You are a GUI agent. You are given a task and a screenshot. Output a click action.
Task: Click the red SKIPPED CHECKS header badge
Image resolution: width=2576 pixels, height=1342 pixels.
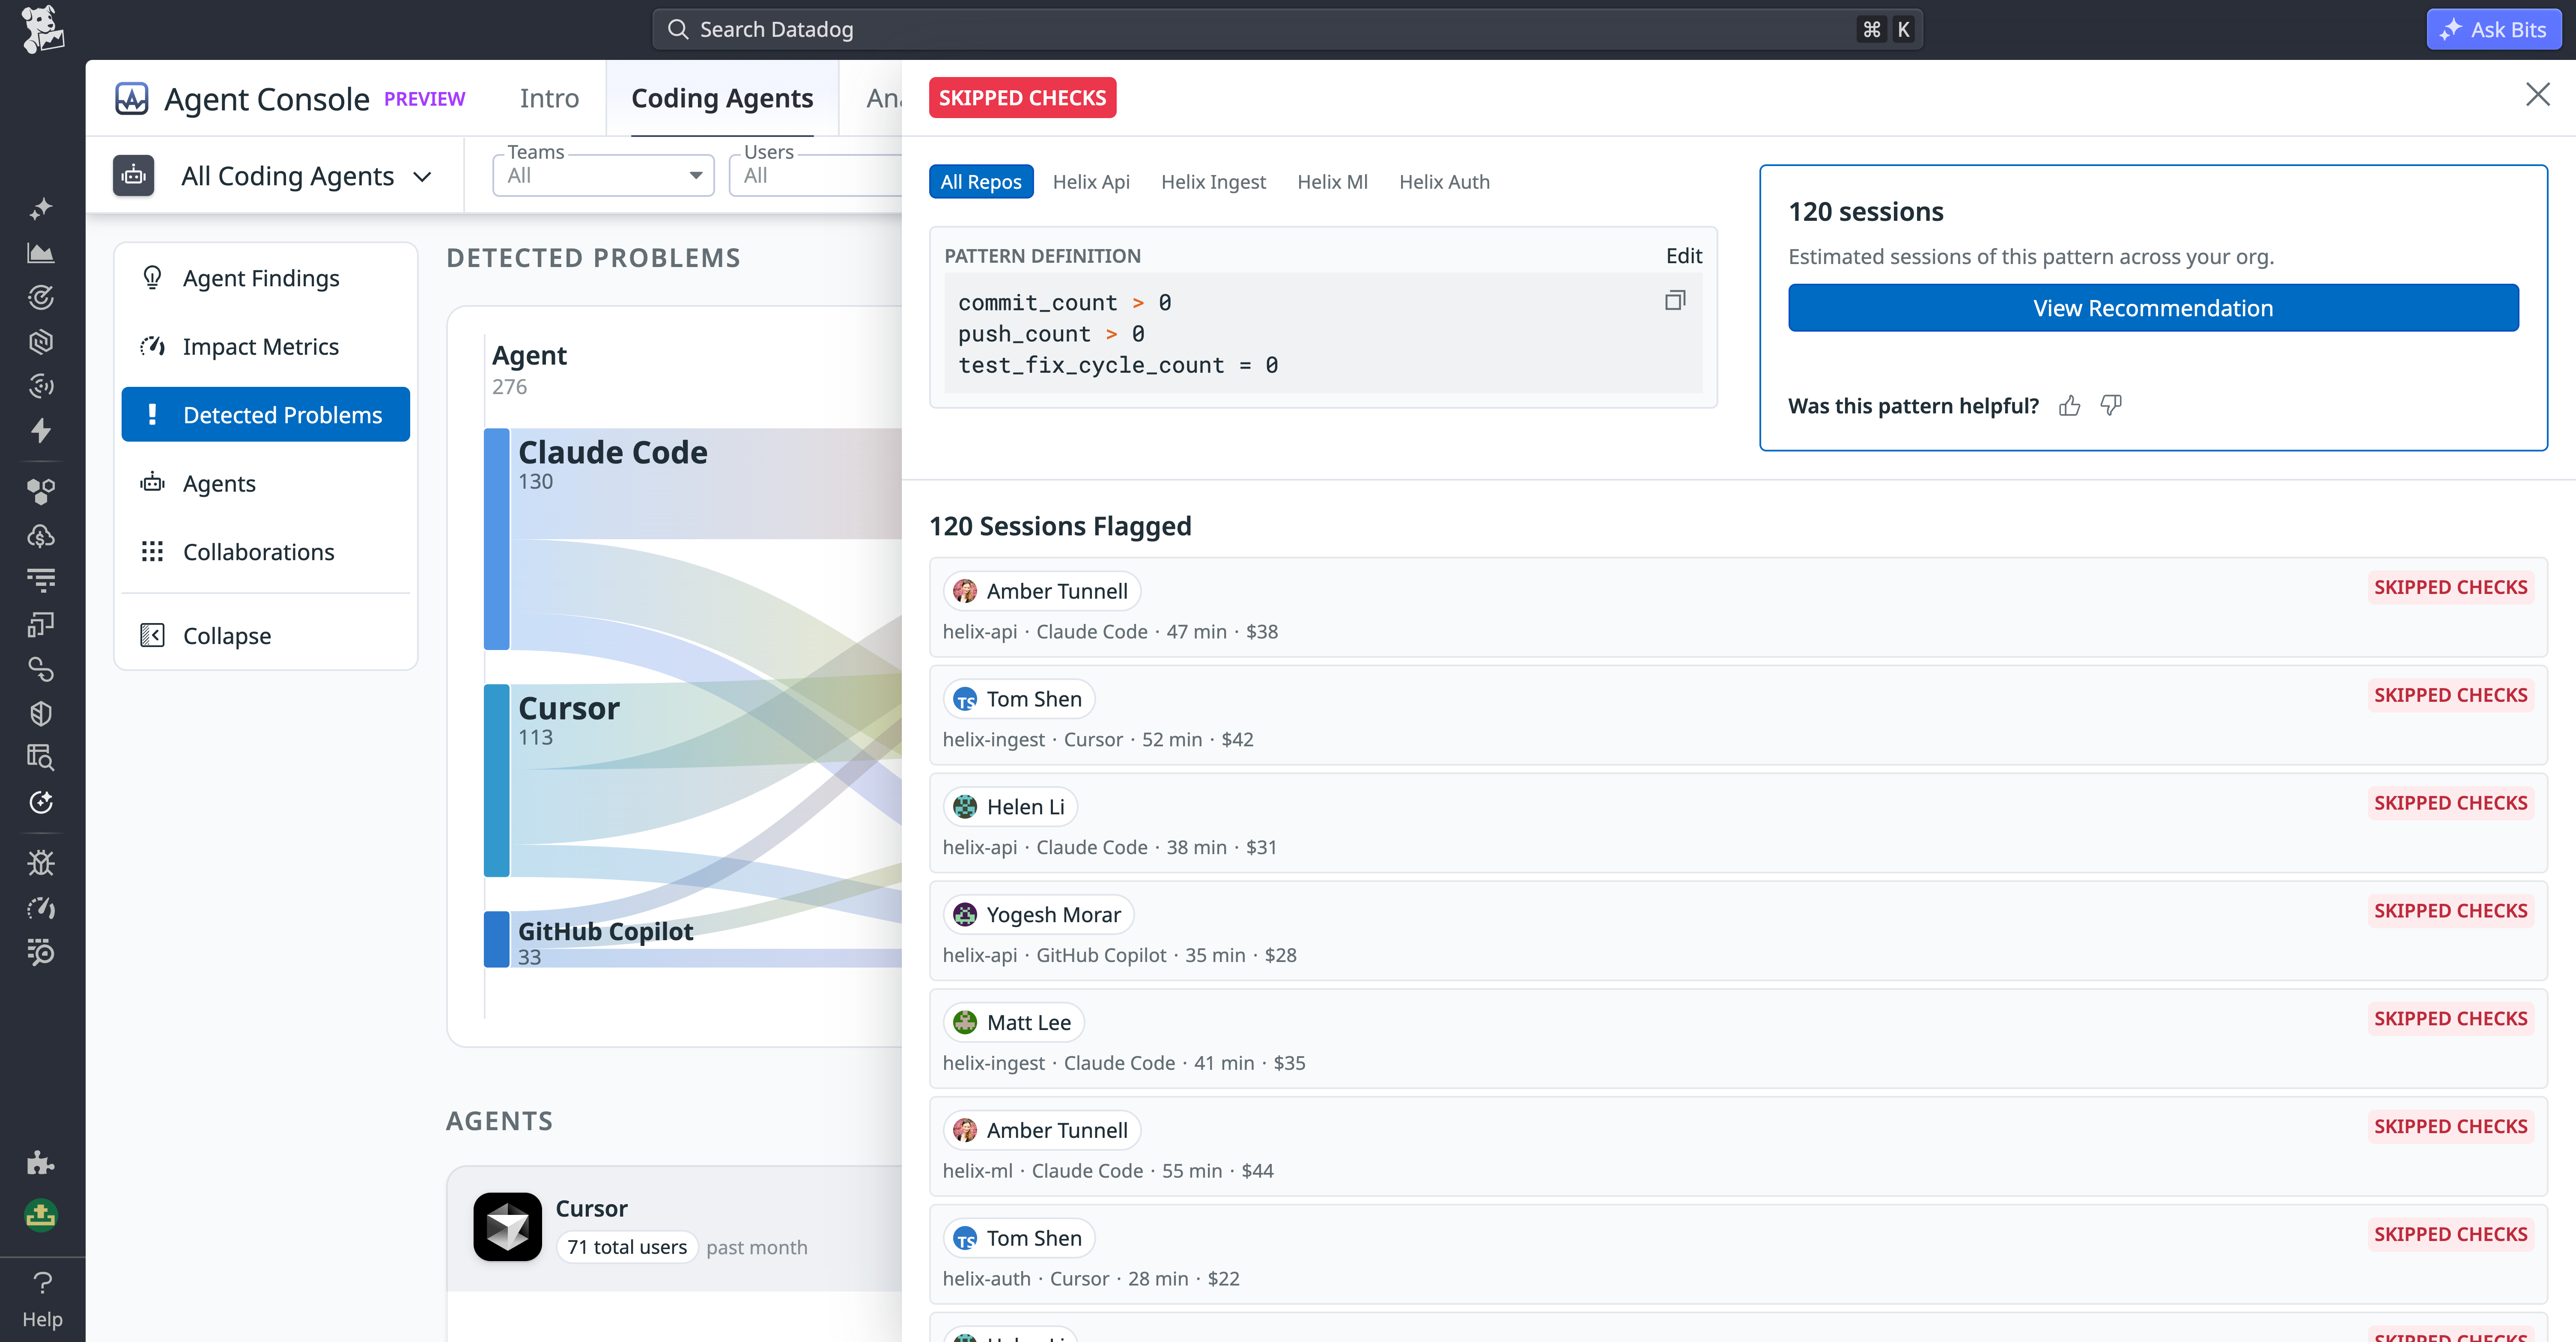click(x=1022, y=98)
